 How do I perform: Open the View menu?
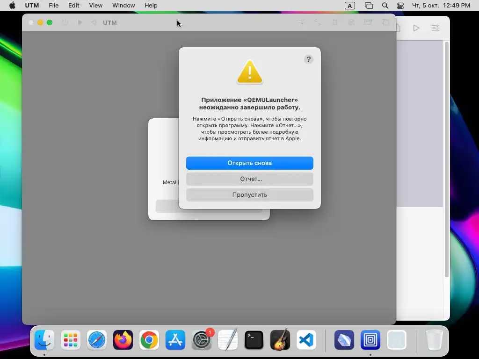coord(95,6)
